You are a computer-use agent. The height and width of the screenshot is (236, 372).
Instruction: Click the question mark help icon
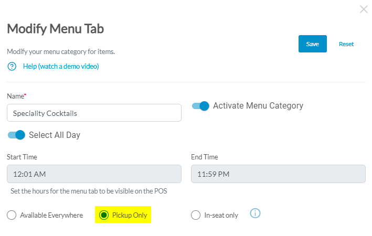point(12,67)
